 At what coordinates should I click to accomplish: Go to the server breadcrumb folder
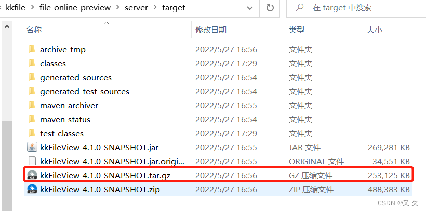tap(137, 8)
